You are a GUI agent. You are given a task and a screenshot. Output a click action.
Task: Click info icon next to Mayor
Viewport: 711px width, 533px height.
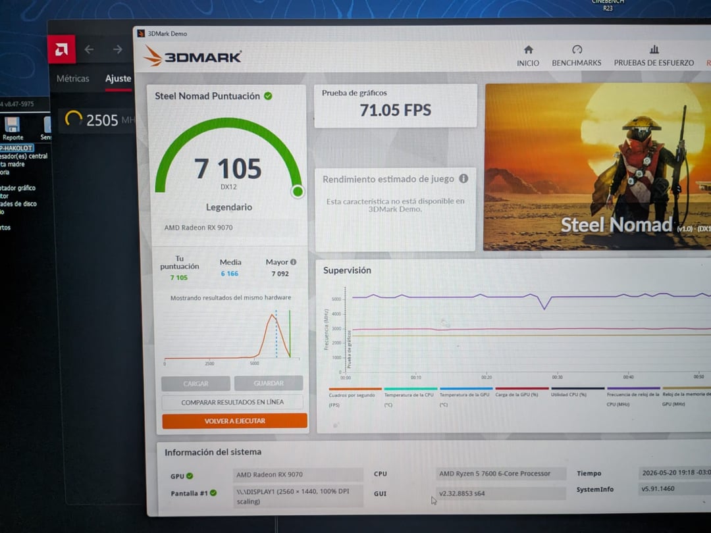coord(294,262)
